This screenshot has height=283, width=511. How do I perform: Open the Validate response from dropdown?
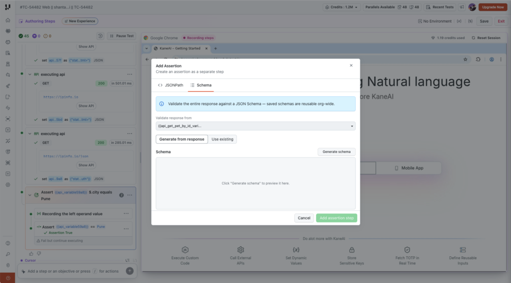255,126
